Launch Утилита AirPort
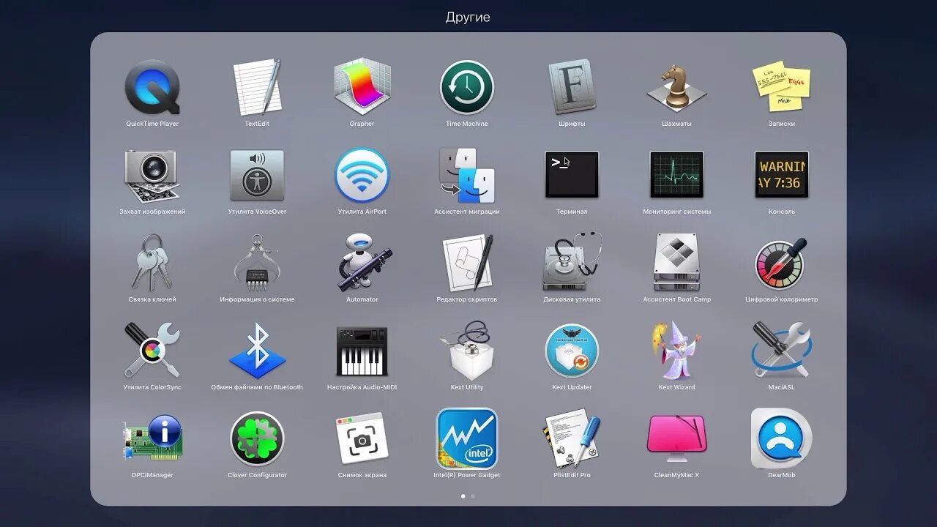This screenshot has height=527, width=937. [x=362, y=176]
